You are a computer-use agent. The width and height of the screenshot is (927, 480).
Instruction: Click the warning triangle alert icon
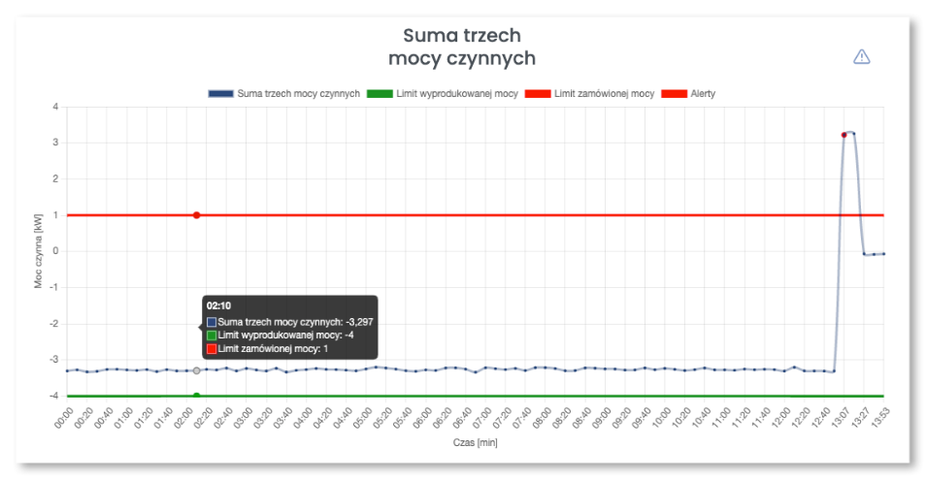861,57
